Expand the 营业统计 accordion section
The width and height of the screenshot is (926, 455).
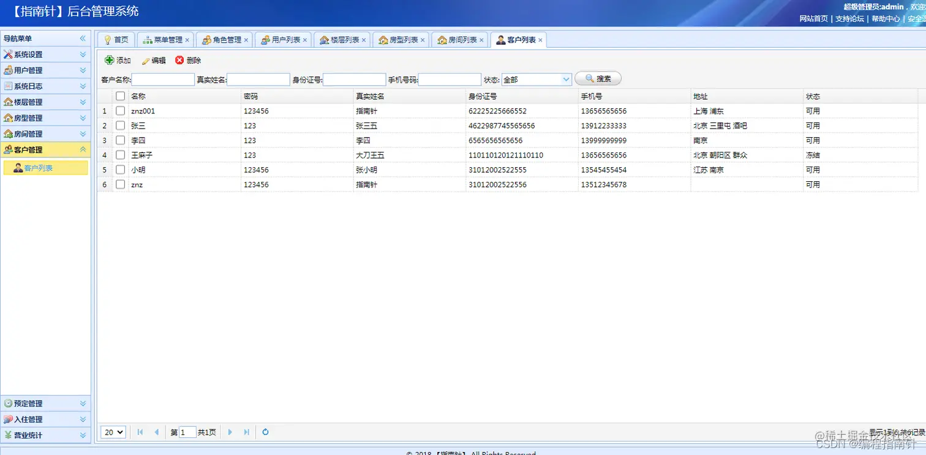[83, 435]
